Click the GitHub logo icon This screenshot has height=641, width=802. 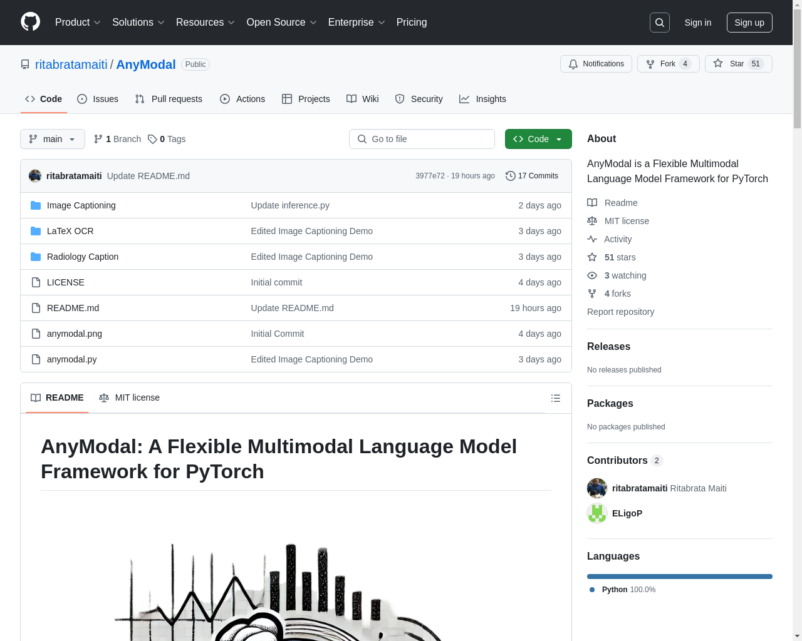click(30, 22)
